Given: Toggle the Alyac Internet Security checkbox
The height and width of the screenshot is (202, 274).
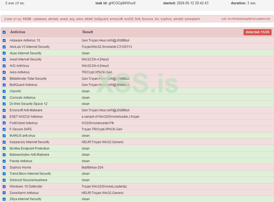Looking at the screenshot, I should [4, 53].
